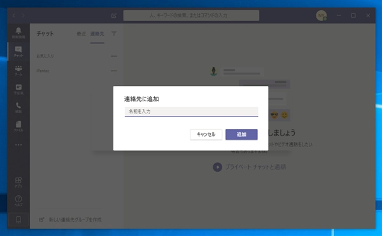Start a new chat with compose icon
The width and height of the screenshot is (382, 236).
click(x=114, y=15)
